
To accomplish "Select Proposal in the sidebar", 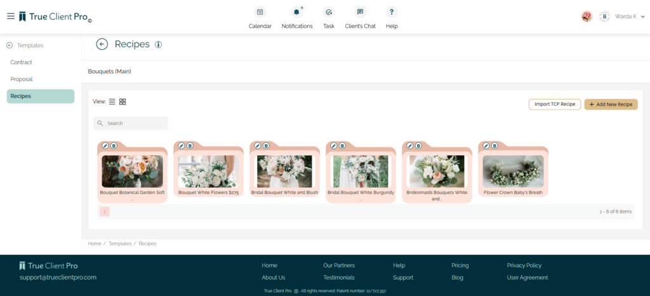I will point(22,79).
